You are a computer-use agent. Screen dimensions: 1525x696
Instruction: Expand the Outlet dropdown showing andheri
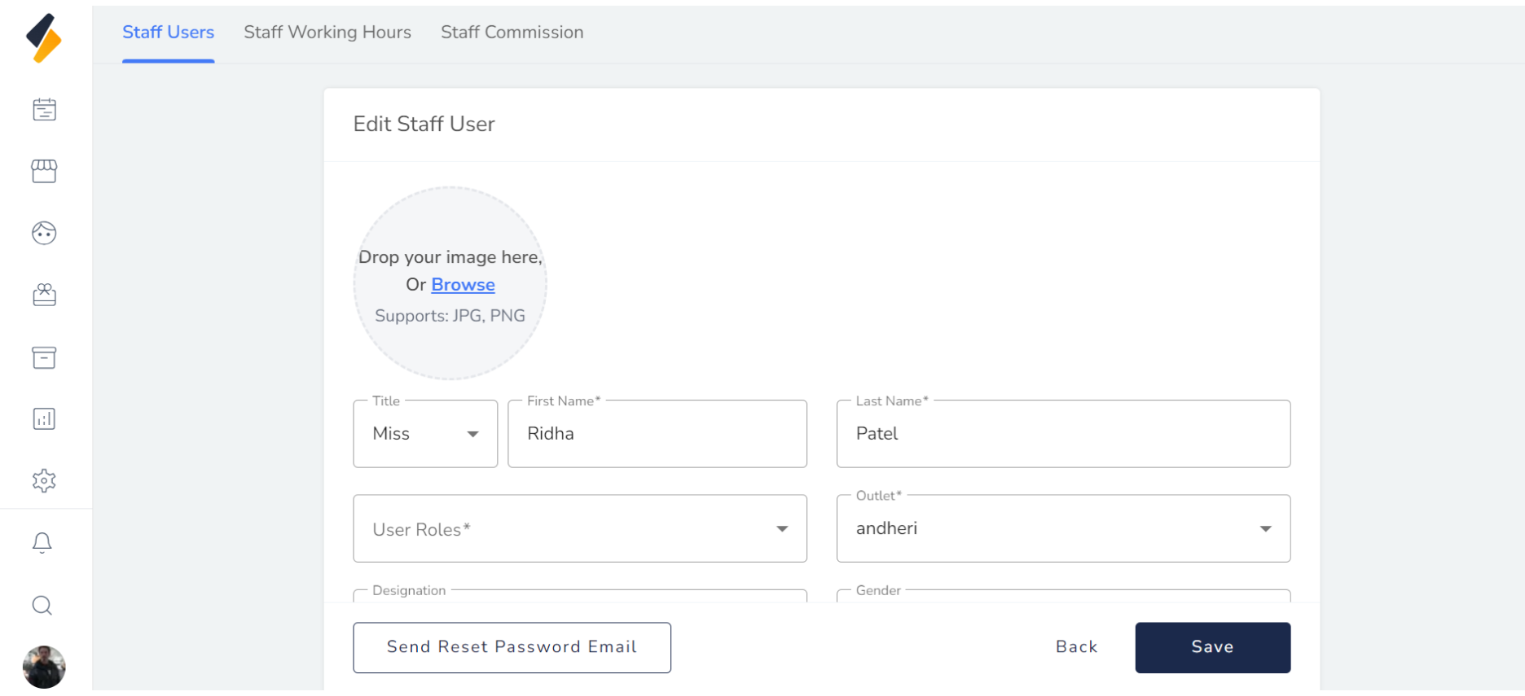1062,529
